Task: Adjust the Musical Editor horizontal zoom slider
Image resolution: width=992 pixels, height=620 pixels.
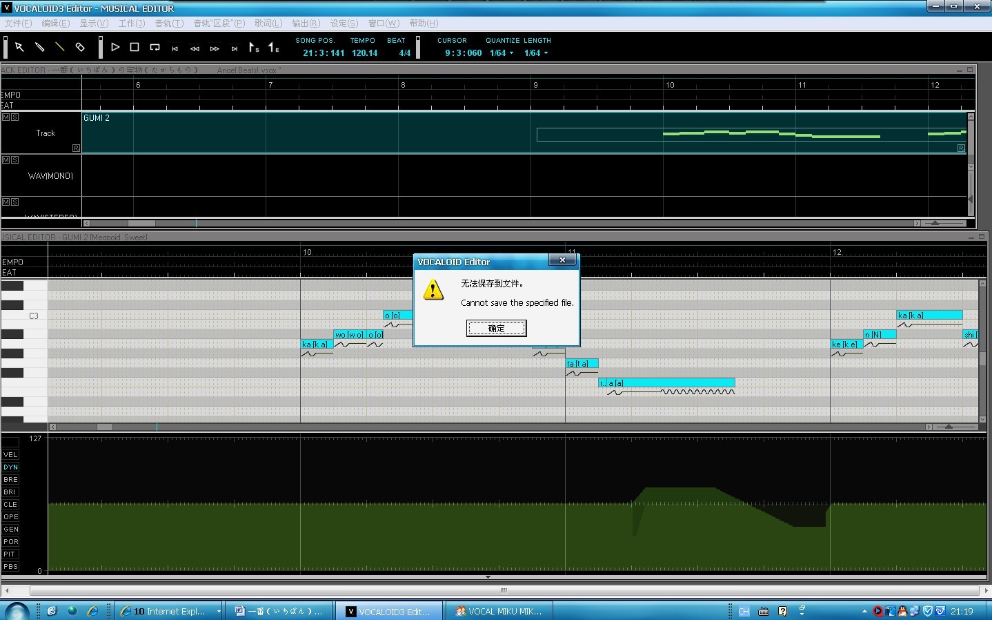Action: [949, 427]
